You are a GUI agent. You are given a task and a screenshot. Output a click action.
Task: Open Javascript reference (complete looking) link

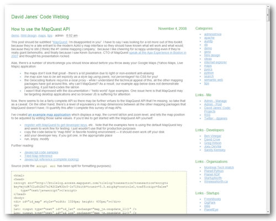point(52,159)
